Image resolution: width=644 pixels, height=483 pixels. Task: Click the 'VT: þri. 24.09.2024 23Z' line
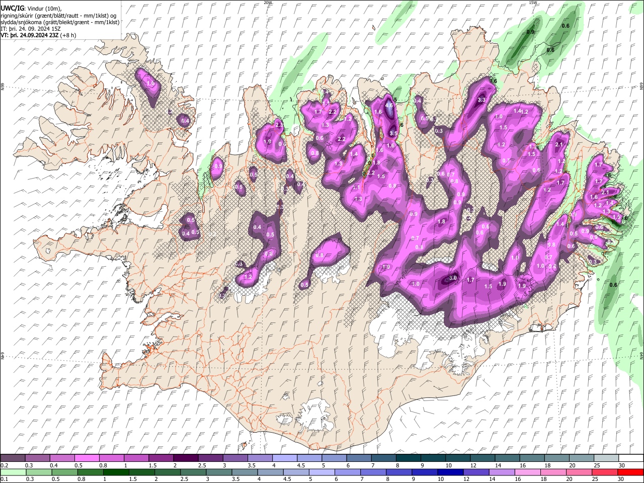coord(30,35)
